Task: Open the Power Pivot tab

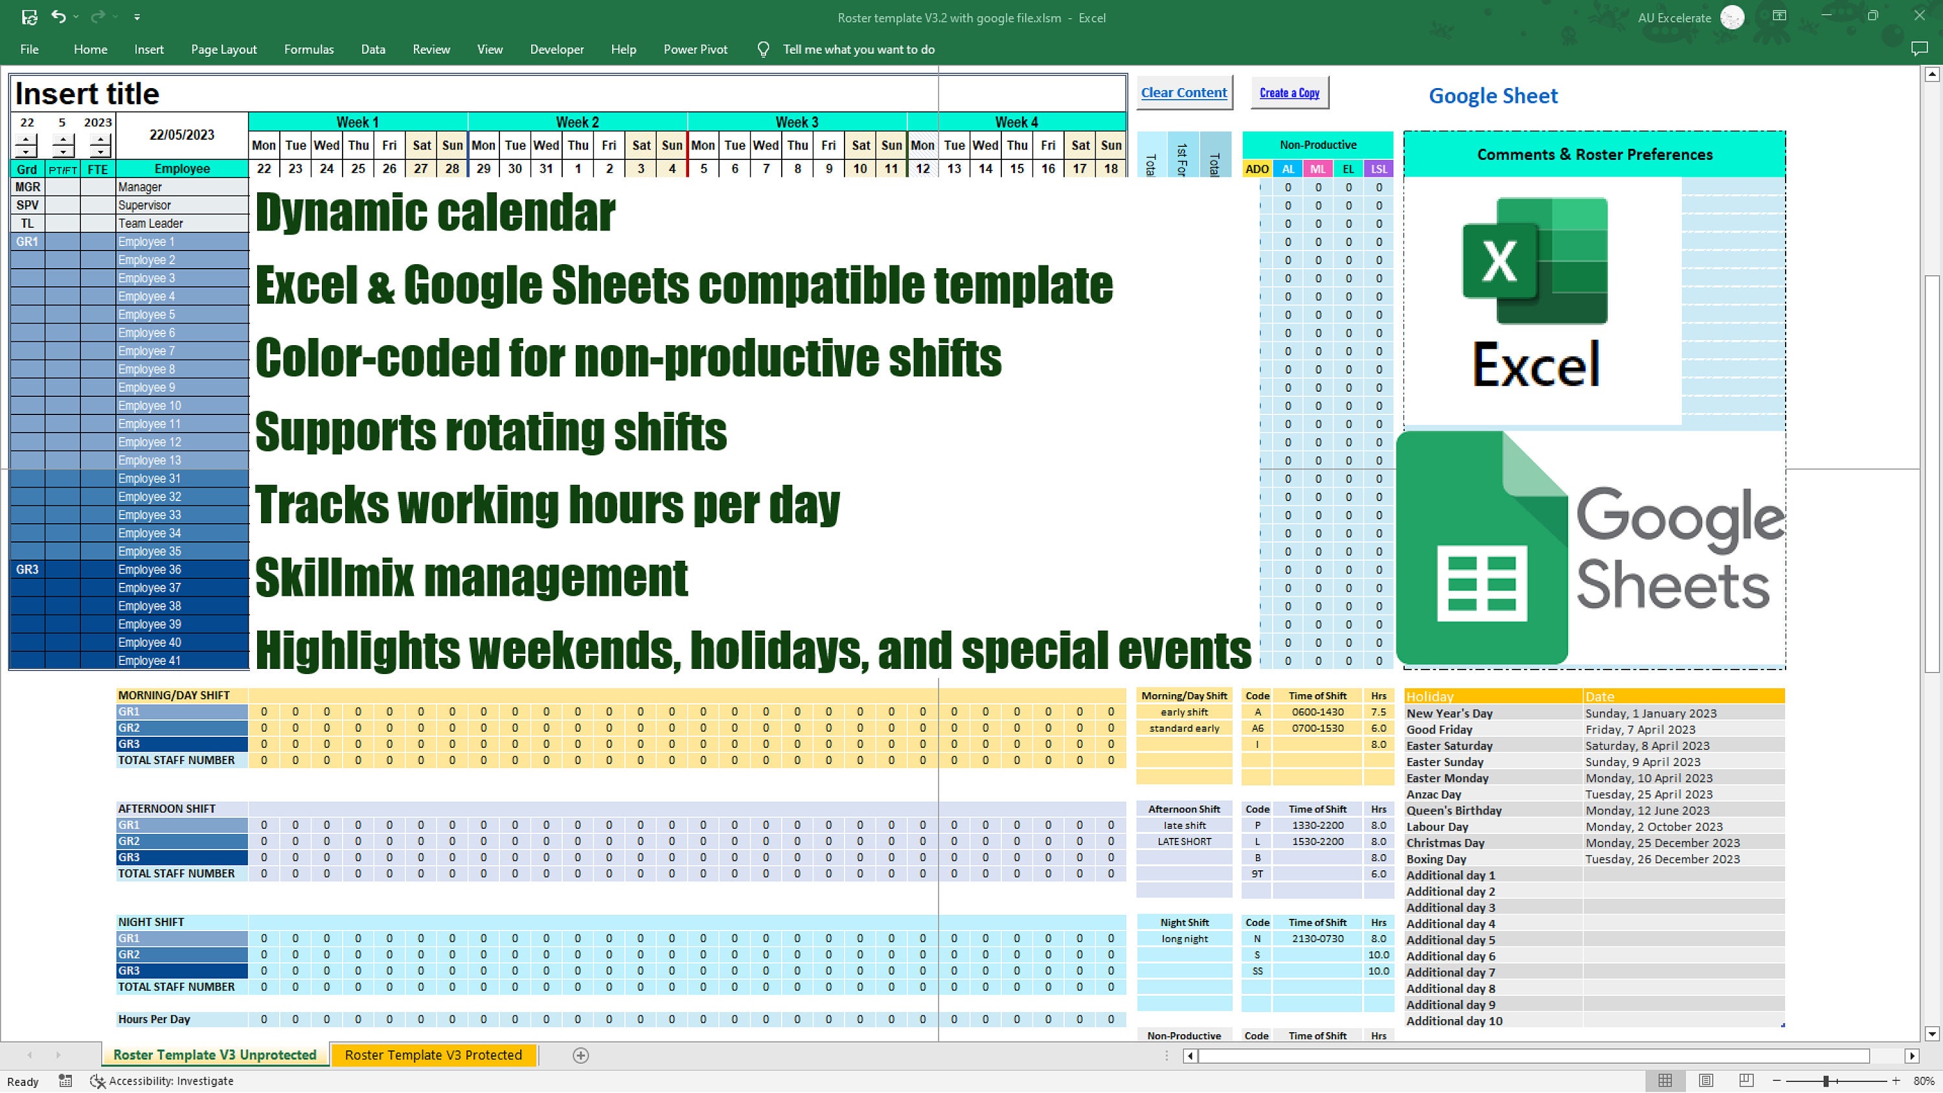Action: coord(695,49)
